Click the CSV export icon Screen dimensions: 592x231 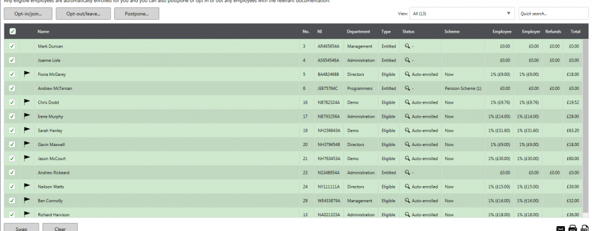pos(585,228)
